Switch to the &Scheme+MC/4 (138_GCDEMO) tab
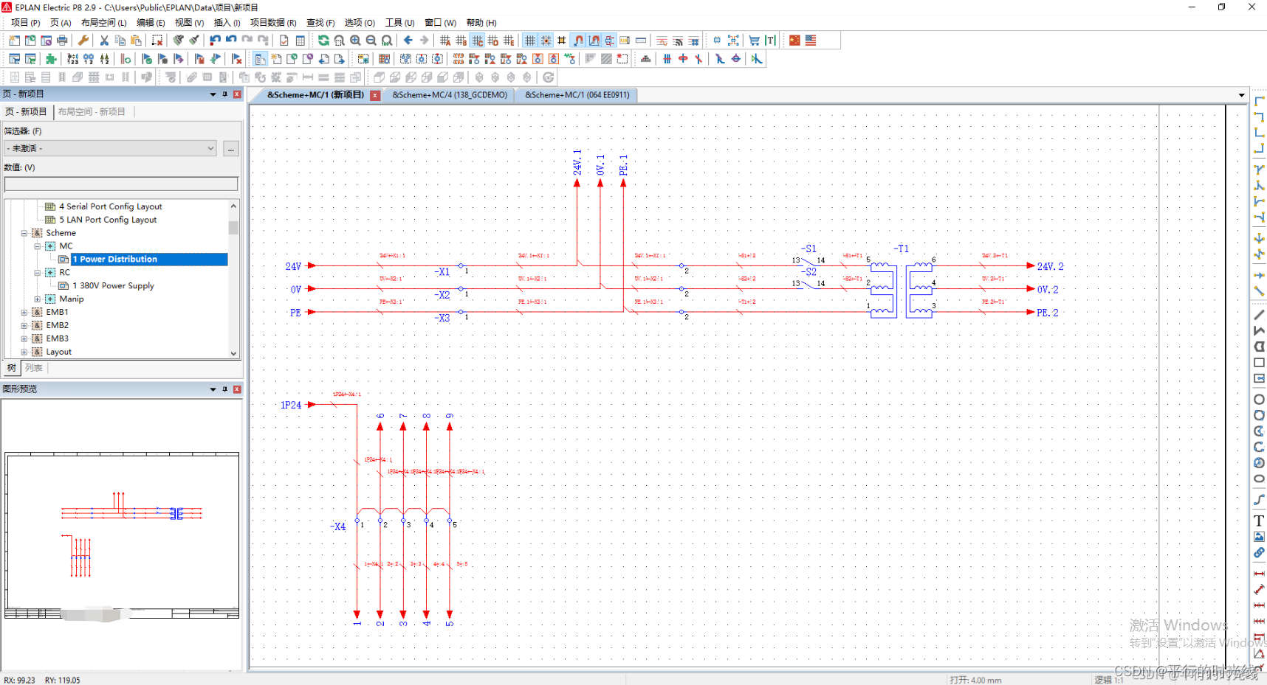This screenshot has width=1267, height=685. pyautogui.click(x=450, y=95)
